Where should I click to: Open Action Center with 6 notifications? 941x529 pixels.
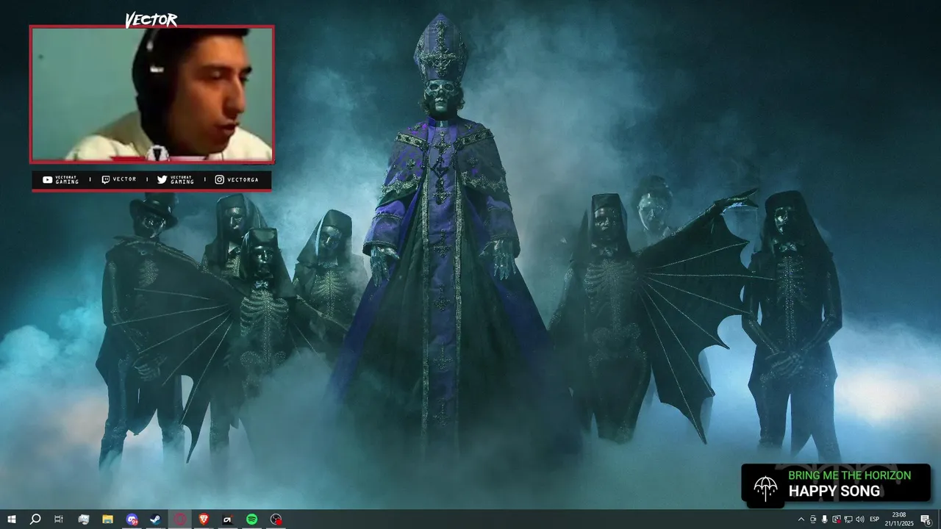tap(926, 519)
